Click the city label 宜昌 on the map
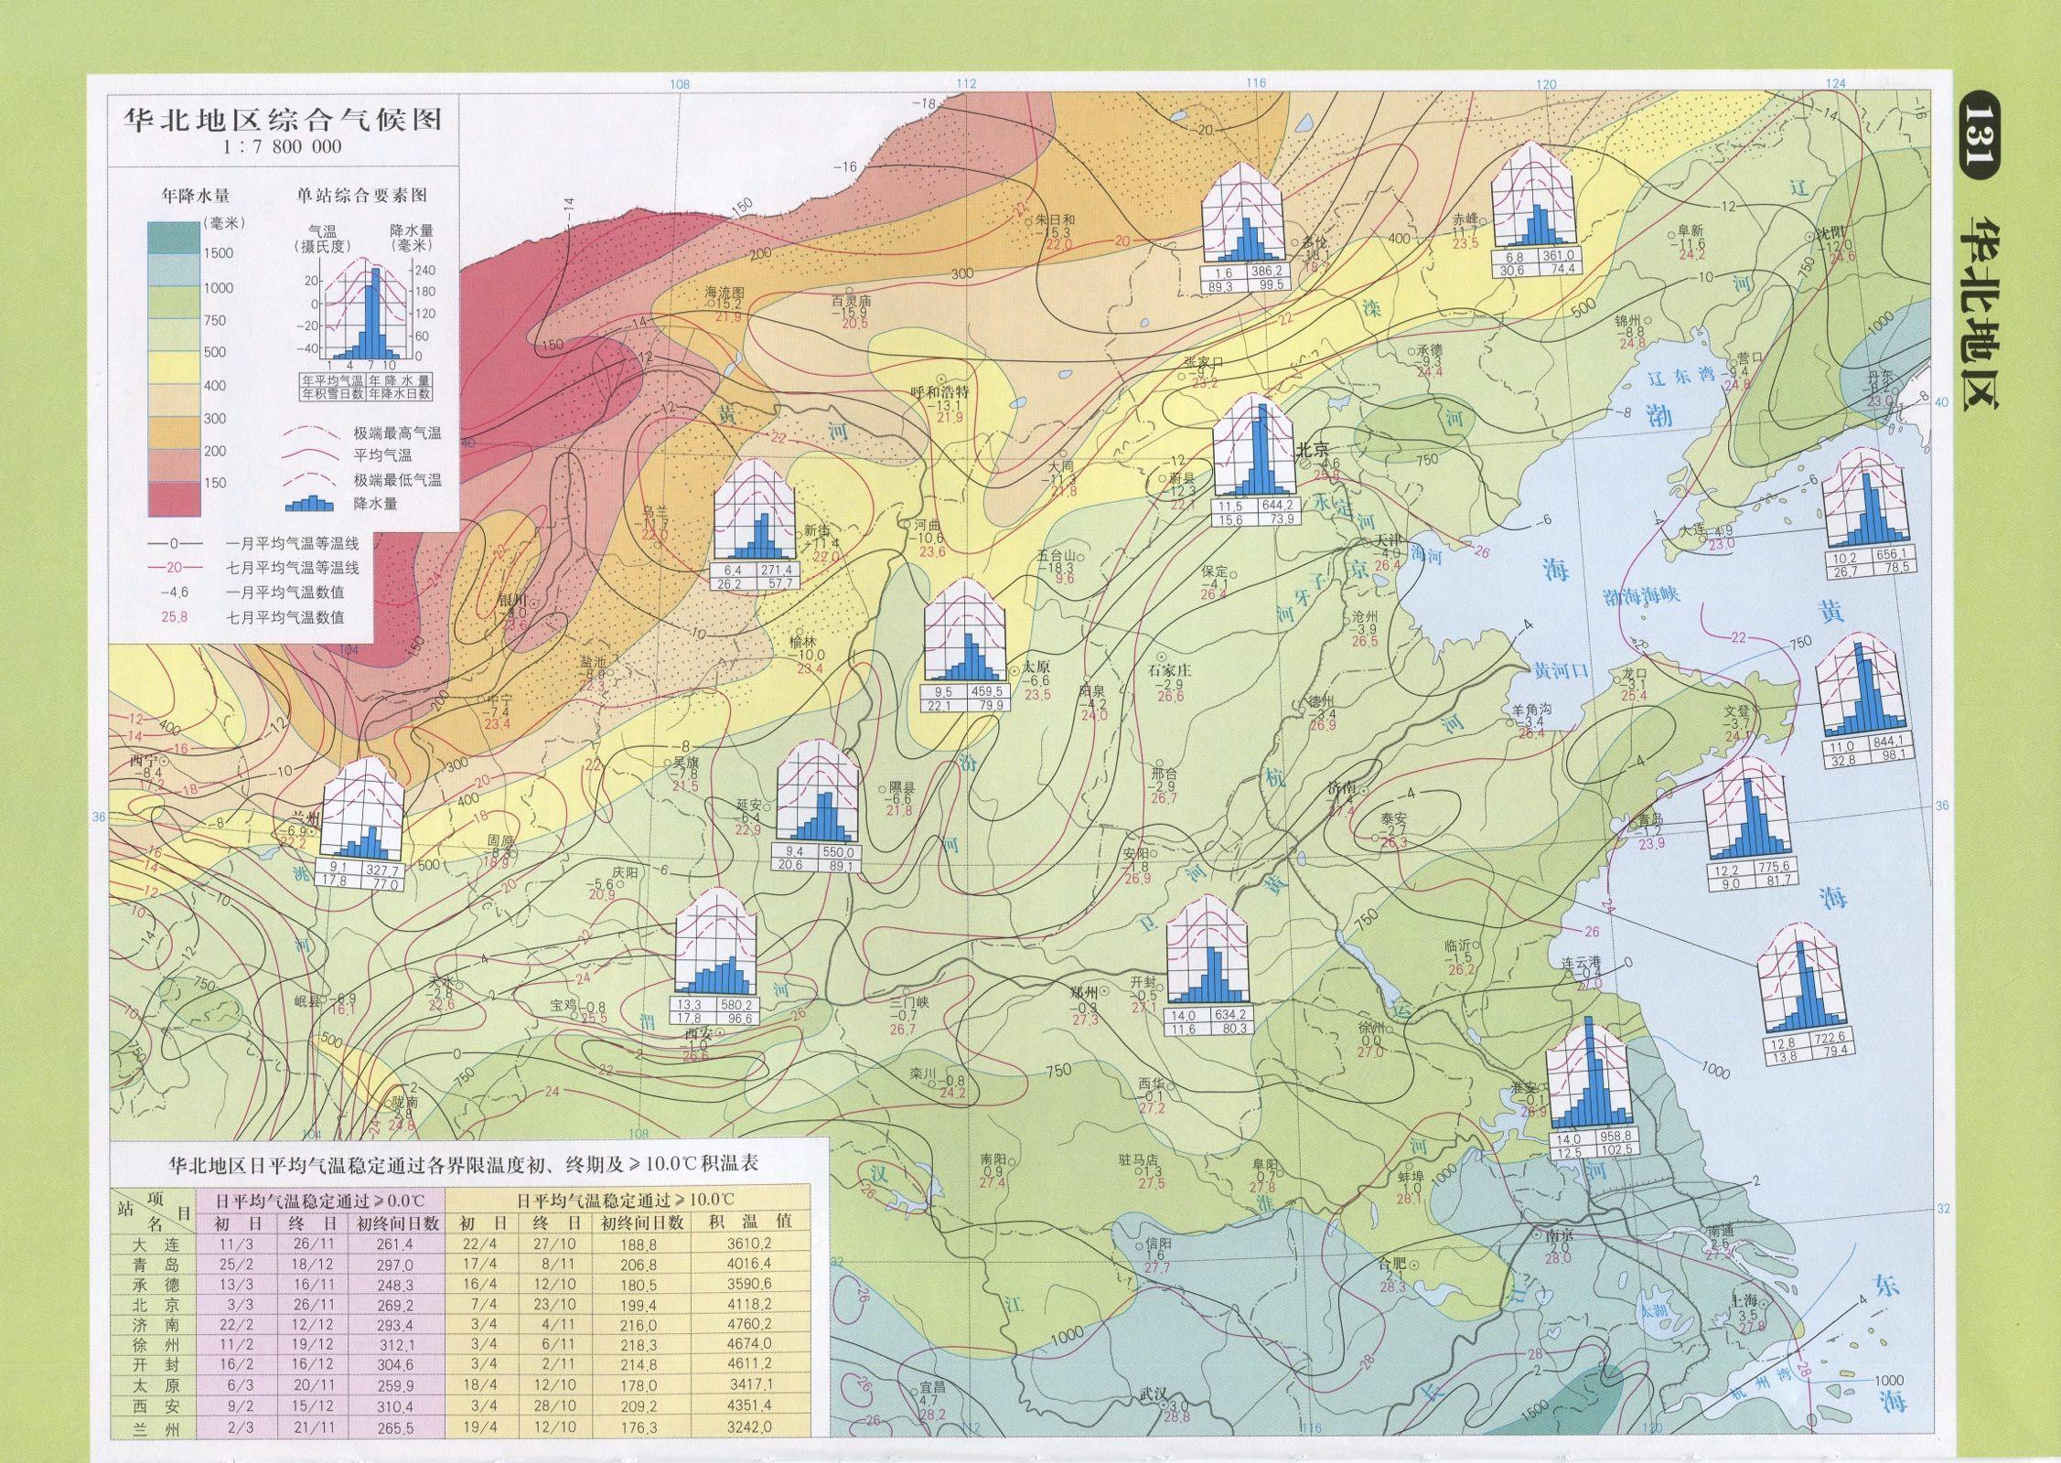Viewport: 2061px width, 1463px height. coord(932,1387)
